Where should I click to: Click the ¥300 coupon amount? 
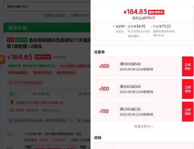coord(104,89)
